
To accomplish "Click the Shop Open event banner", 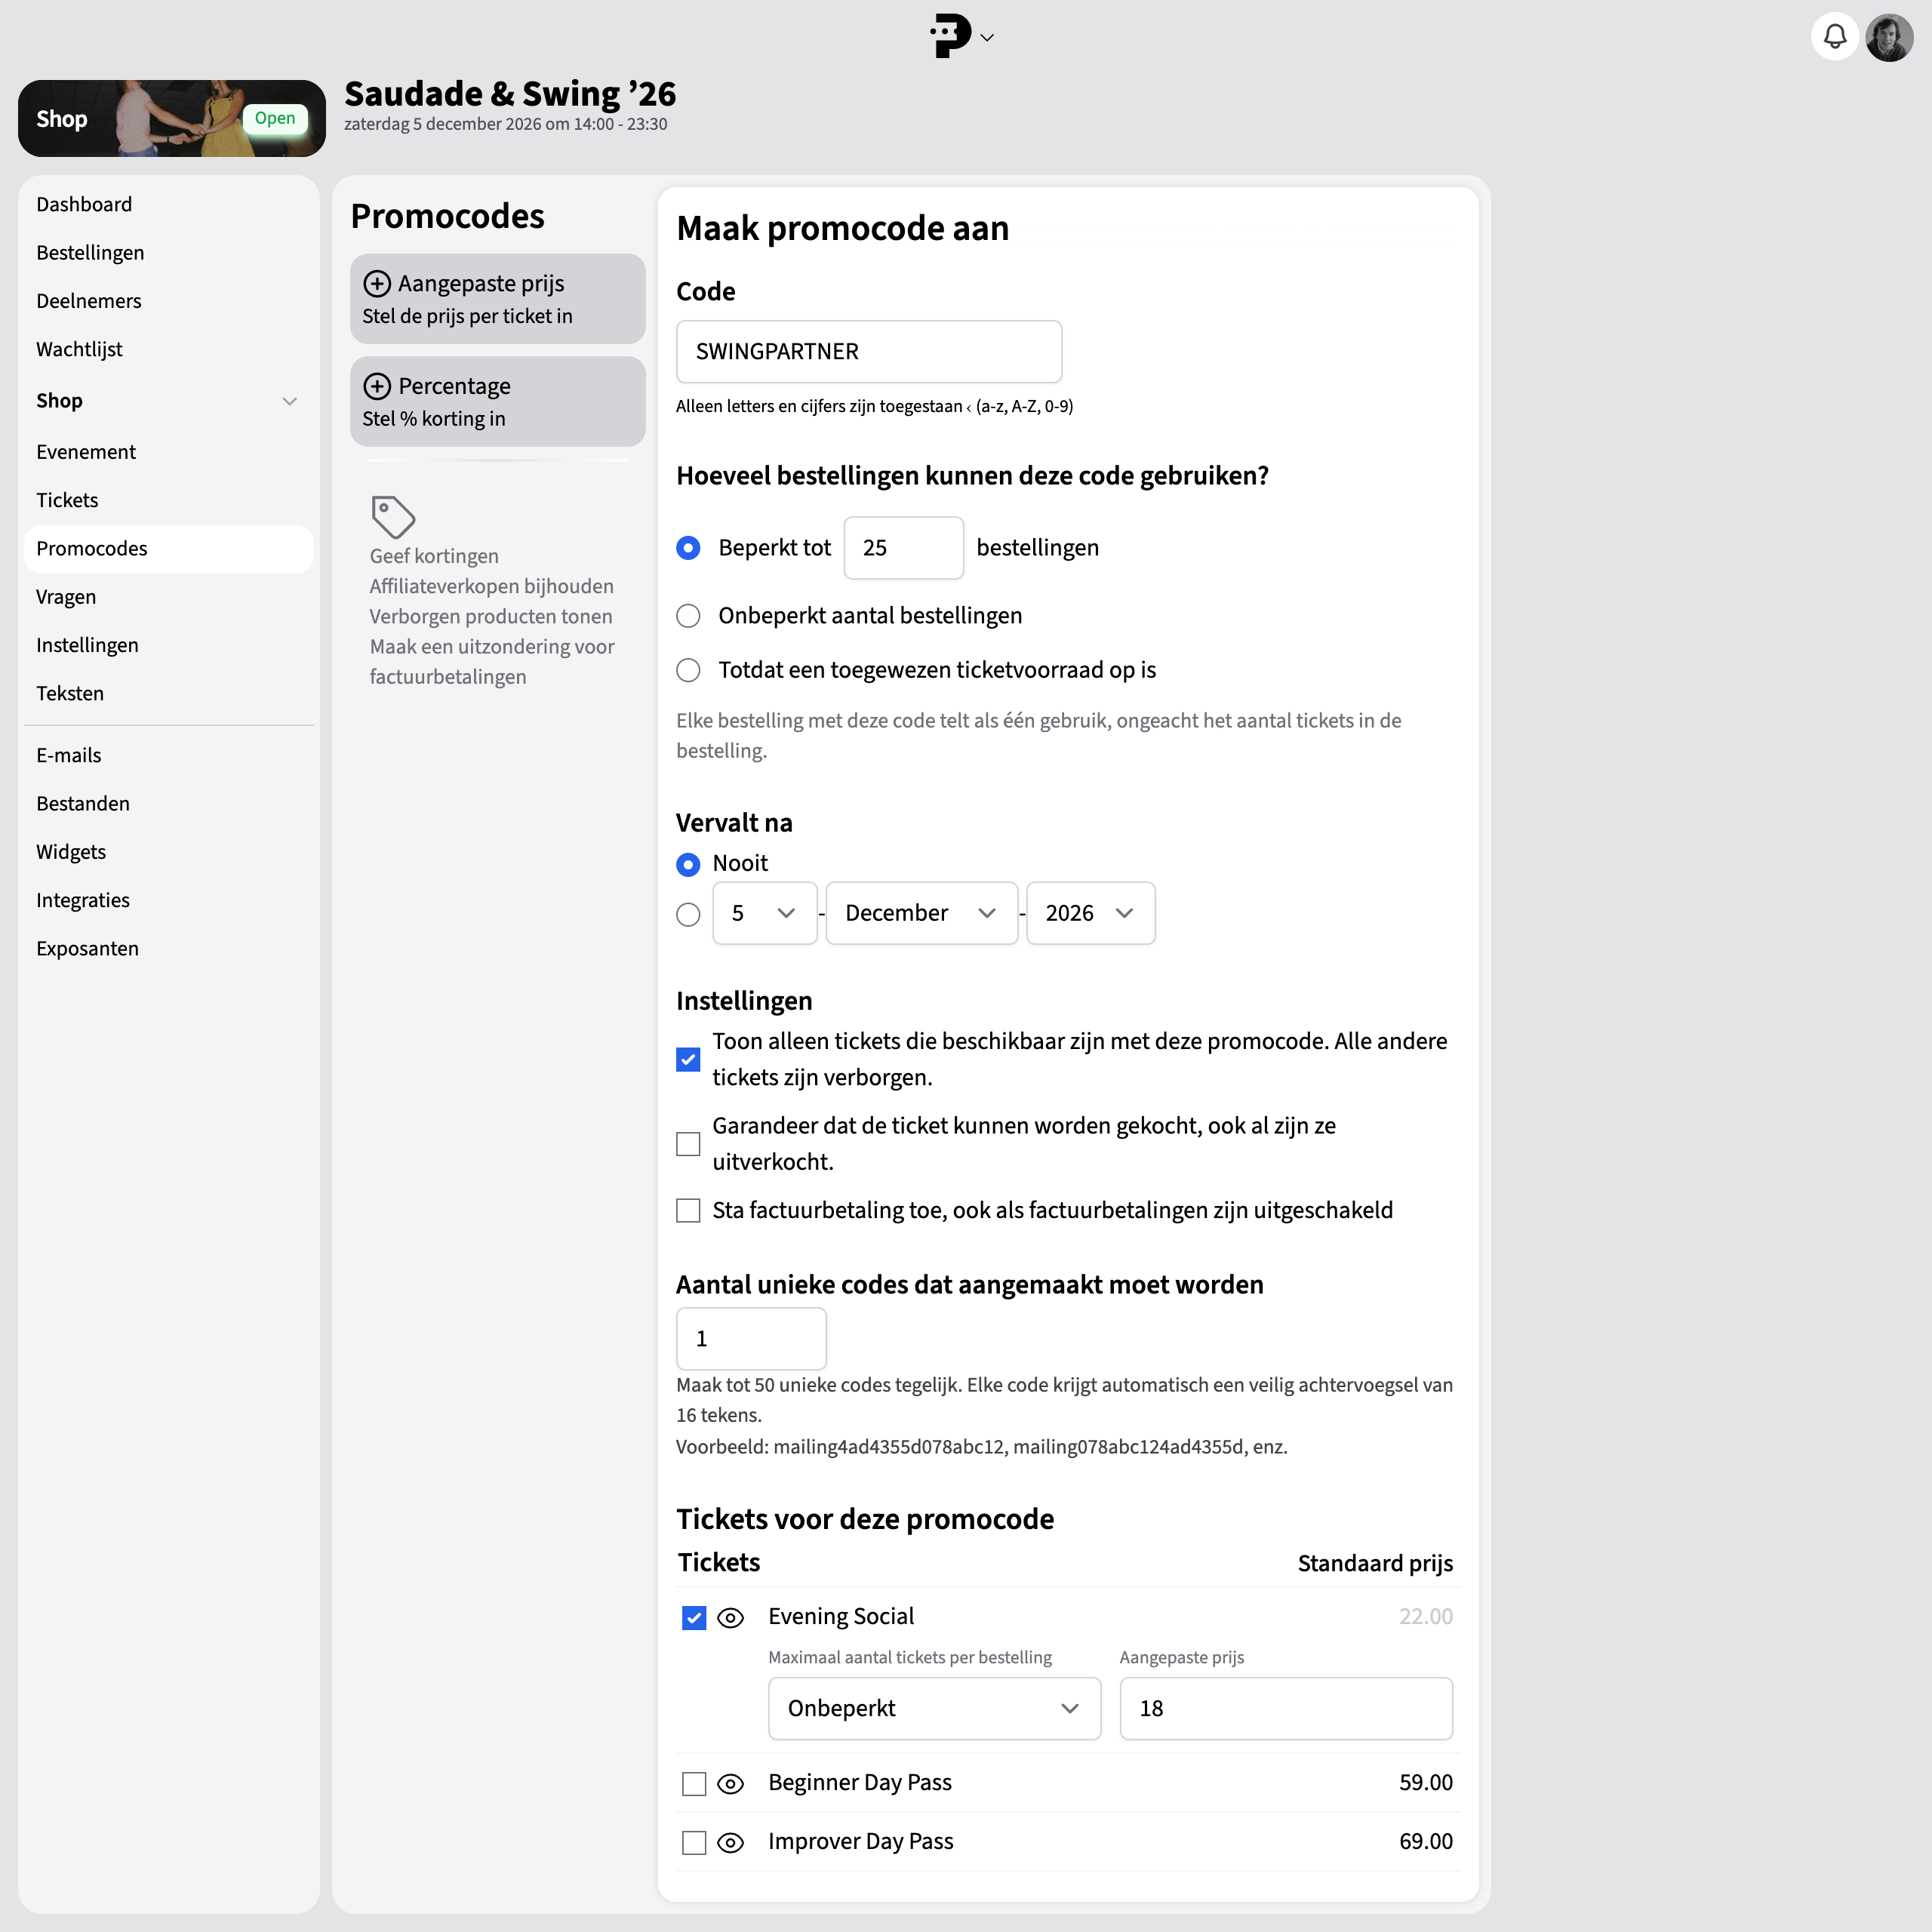I will (172, 118).
